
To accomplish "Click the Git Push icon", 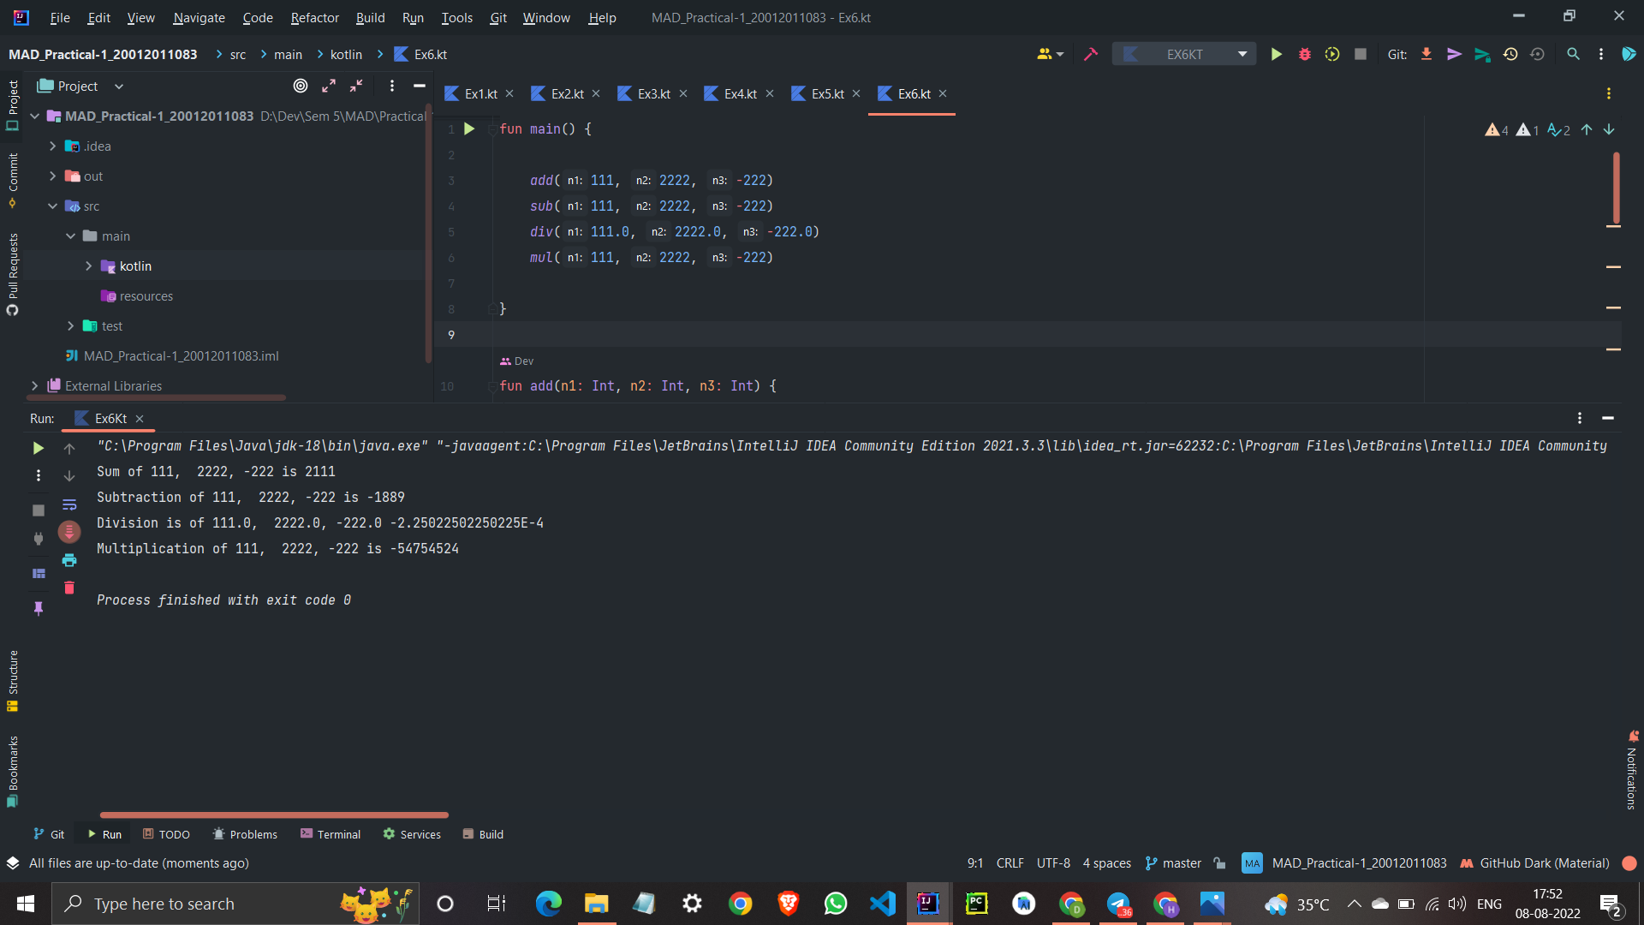I will coord(1482,54).
